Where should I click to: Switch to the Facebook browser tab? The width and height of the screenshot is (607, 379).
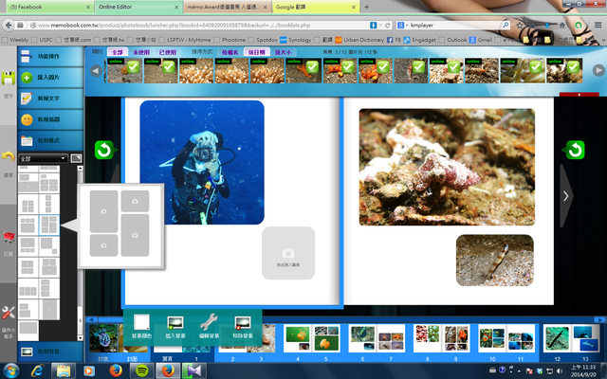[x=48, y=7]
